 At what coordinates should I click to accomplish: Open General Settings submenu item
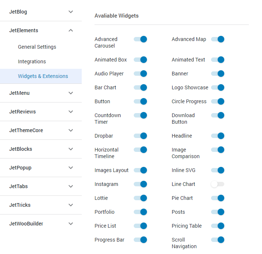(x=37, y=47)
